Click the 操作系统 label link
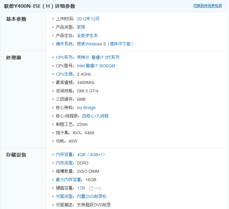 [x=64, y=44]
